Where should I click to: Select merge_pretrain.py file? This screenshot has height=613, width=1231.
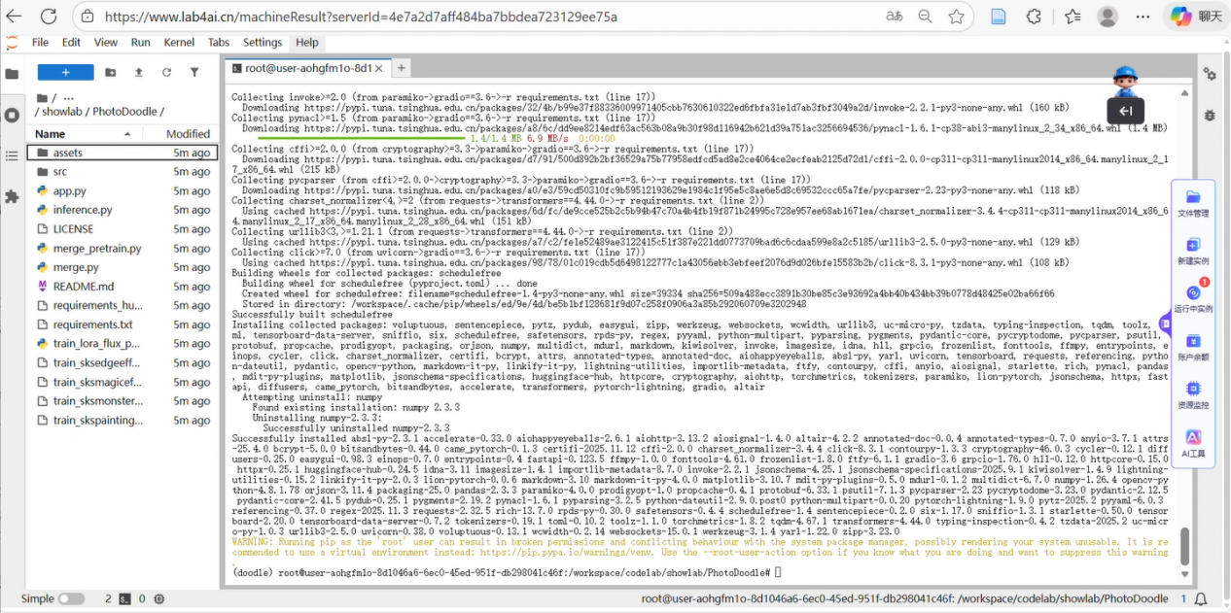point(123,249)
